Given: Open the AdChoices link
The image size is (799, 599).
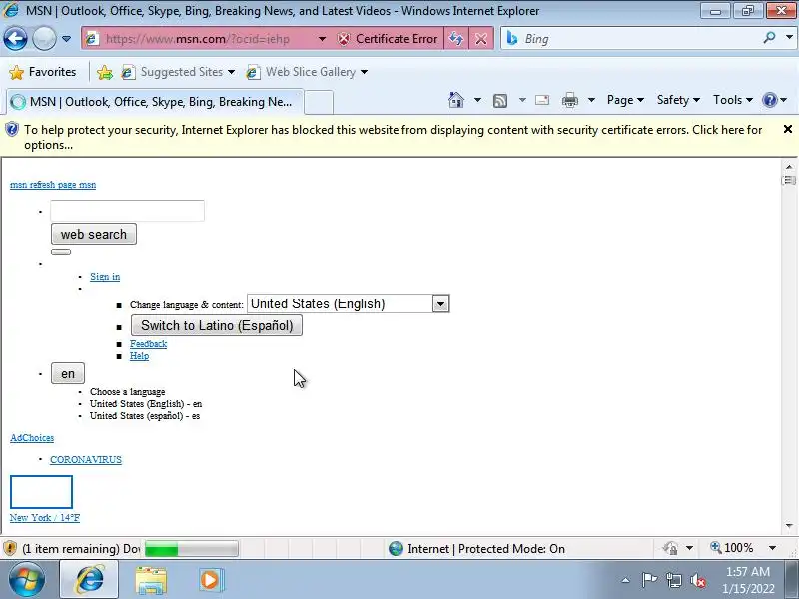Looking at the screenshot, I should [32, 438].
